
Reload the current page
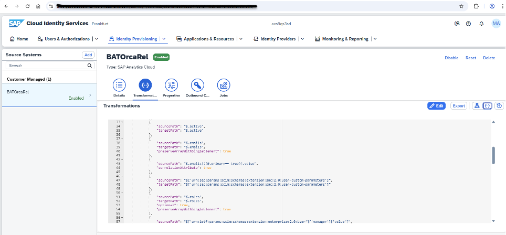point(27,6)
